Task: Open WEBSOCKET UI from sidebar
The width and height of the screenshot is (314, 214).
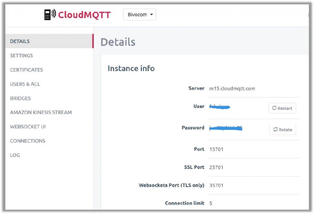Action: coord(28,127)
